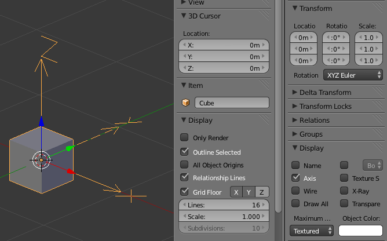Toggle the Grid Floor Z axis button
This screenshot has width=387, height=241.
[262, 192]
